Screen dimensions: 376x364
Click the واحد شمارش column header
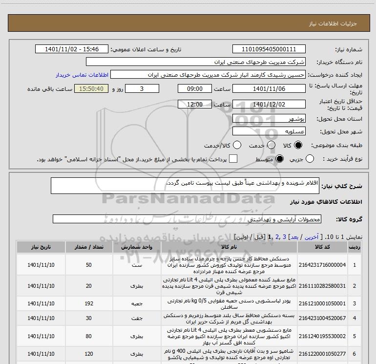tap(137, 247)
